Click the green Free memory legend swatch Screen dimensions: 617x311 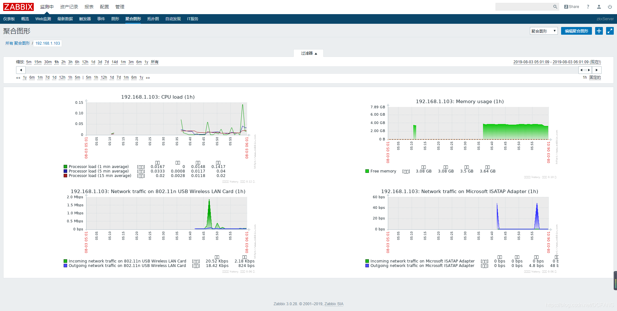point(367,171)
